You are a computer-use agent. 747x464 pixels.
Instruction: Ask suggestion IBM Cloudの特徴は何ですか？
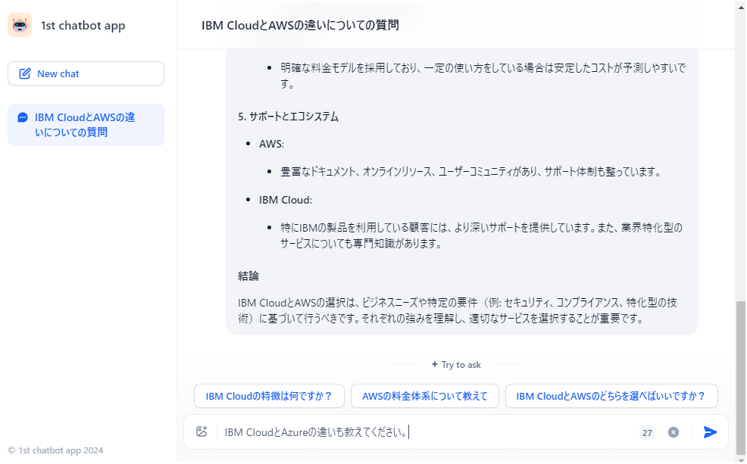(269, 396)
